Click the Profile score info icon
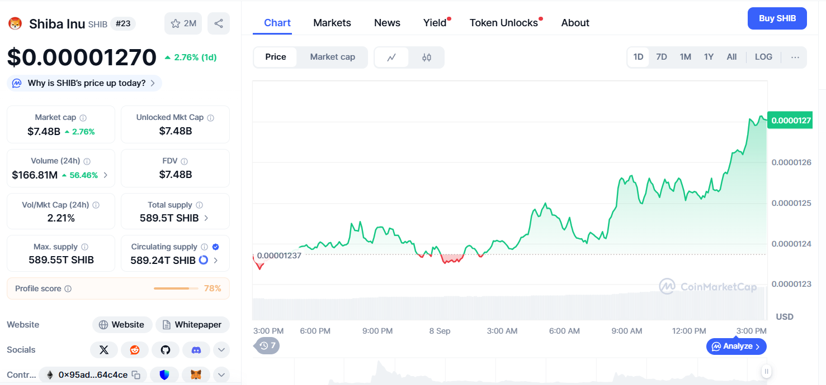The height and width of the screenshot is (385, 826). pyautogui.click(x=68, y=289)
